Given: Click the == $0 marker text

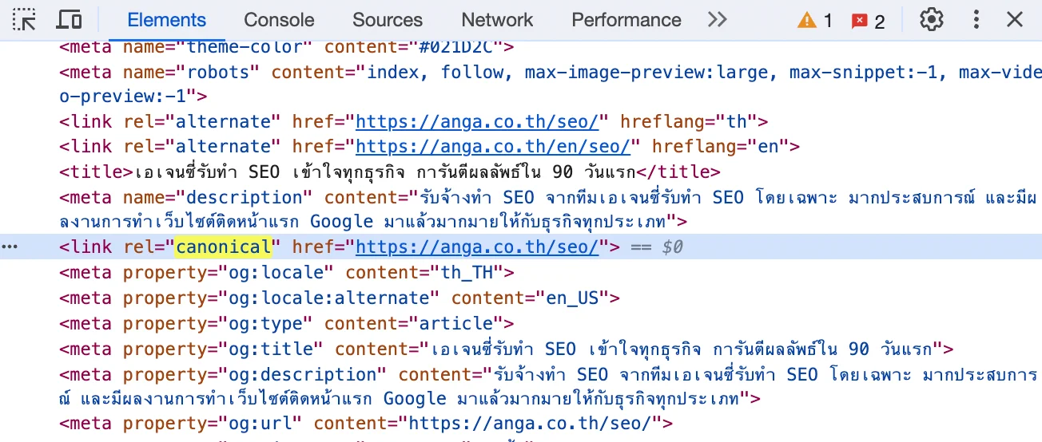Looking at the screenshot, I should 657,247.
